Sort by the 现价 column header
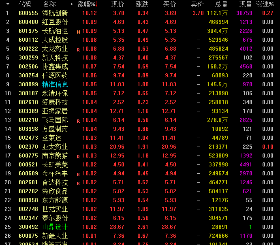The height and width of the screenshot is (245, 280). pyautogui.click(x=118, y=4)
